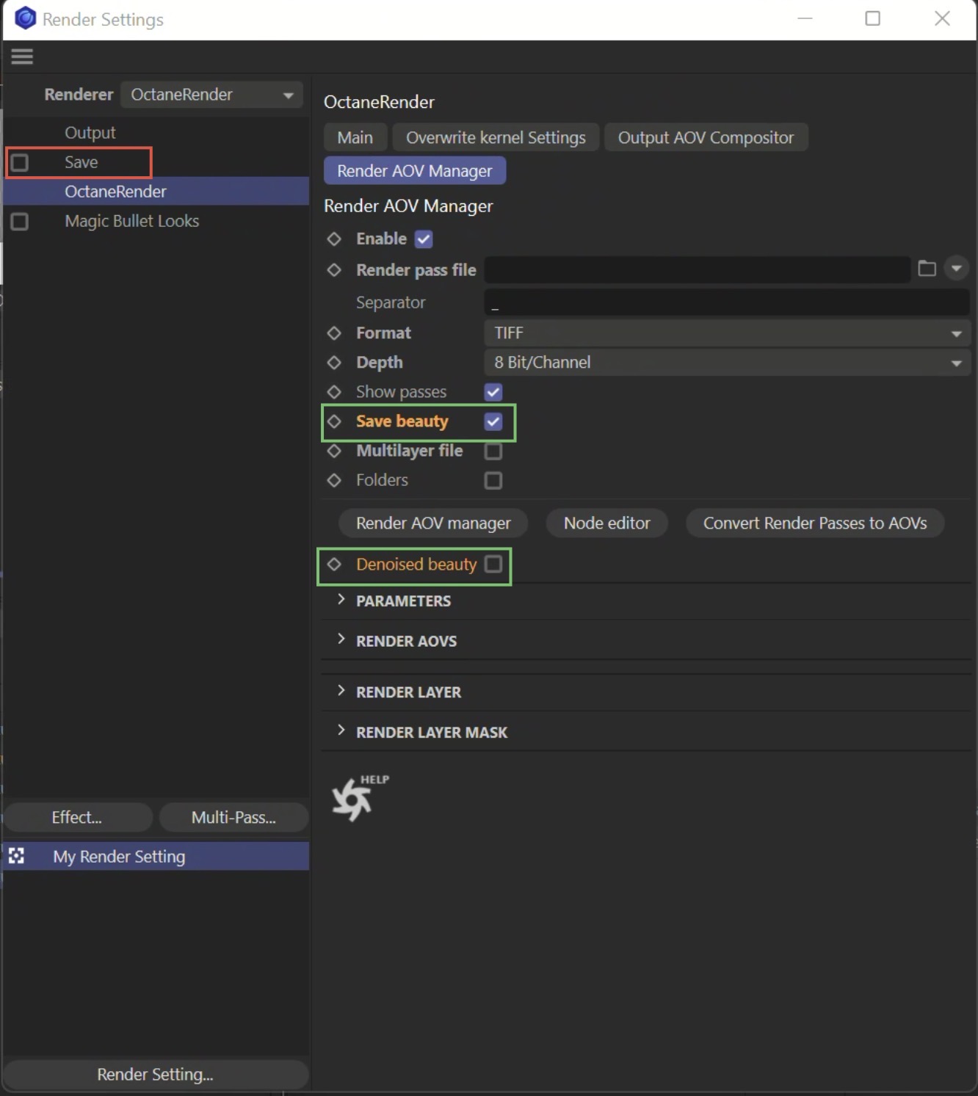Uncheck the Show passes checkbox
The width and height of the screenshot is (978, 1096).
[493, 392]
